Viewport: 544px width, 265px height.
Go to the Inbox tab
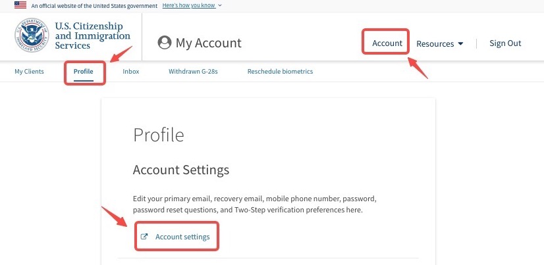point(131,71)
